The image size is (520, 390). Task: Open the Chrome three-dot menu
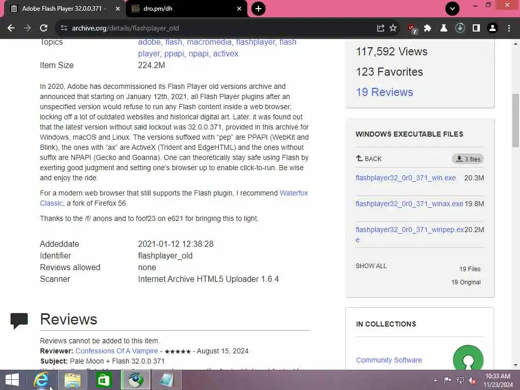(x=509, y=28)
